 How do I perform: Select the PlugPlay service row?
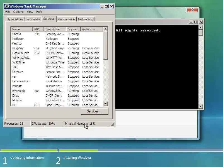pyautogui.click(x=57, y=48)
